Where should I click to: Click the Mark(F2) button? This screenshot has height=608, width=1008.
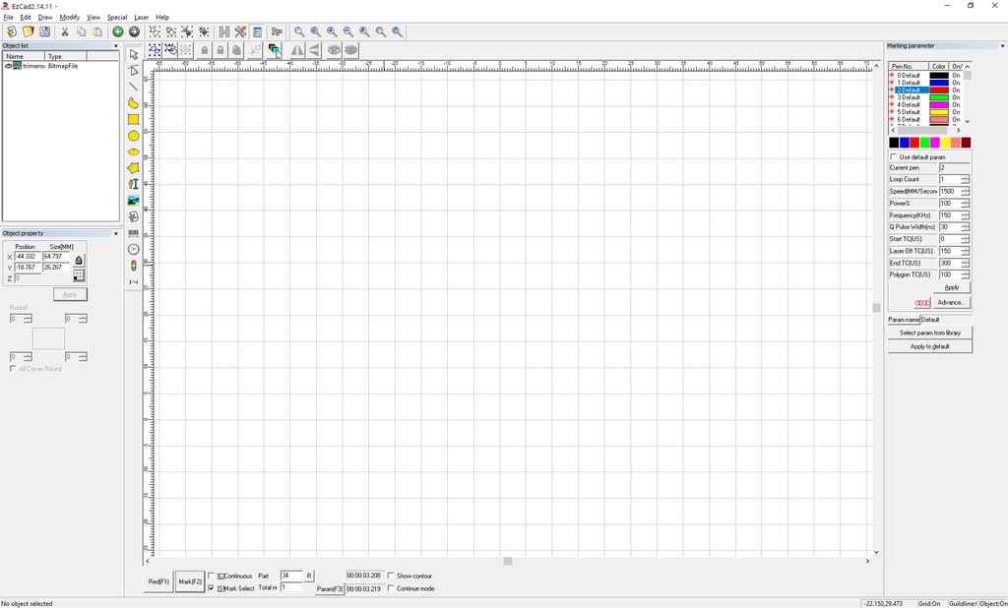click(189, 581)
